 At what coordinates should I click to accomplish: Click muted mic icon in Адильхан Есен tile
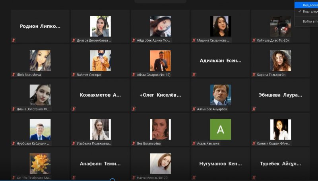coord(194,74)
